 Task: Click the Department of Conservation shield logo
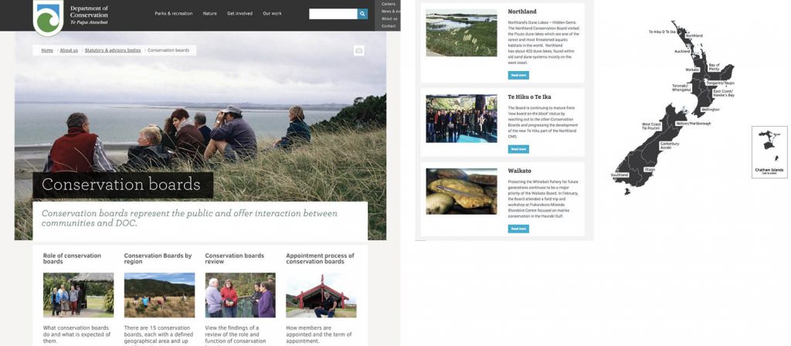click(x=49, y=18)
